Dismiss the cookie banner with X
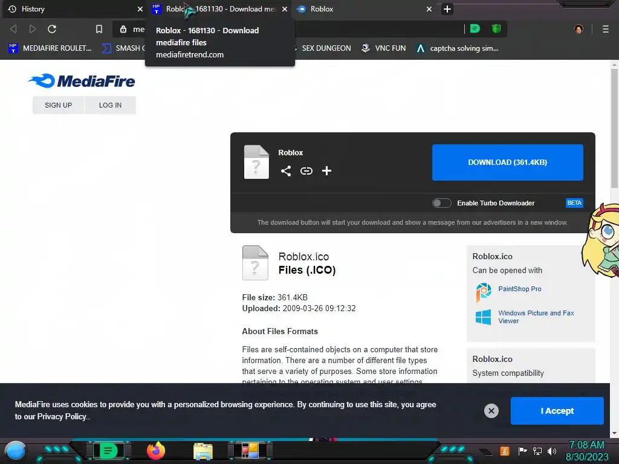Screen dimensions: 619x464 [491, 411]
